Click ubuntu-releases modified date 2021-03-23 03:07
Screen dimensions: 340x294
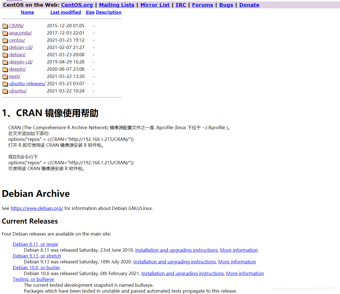point(66,84)
